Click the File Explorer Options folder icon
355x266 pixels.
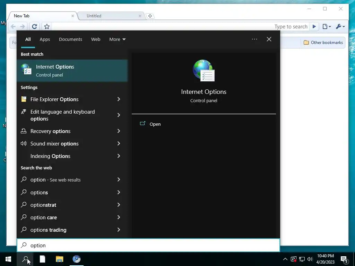24,99
